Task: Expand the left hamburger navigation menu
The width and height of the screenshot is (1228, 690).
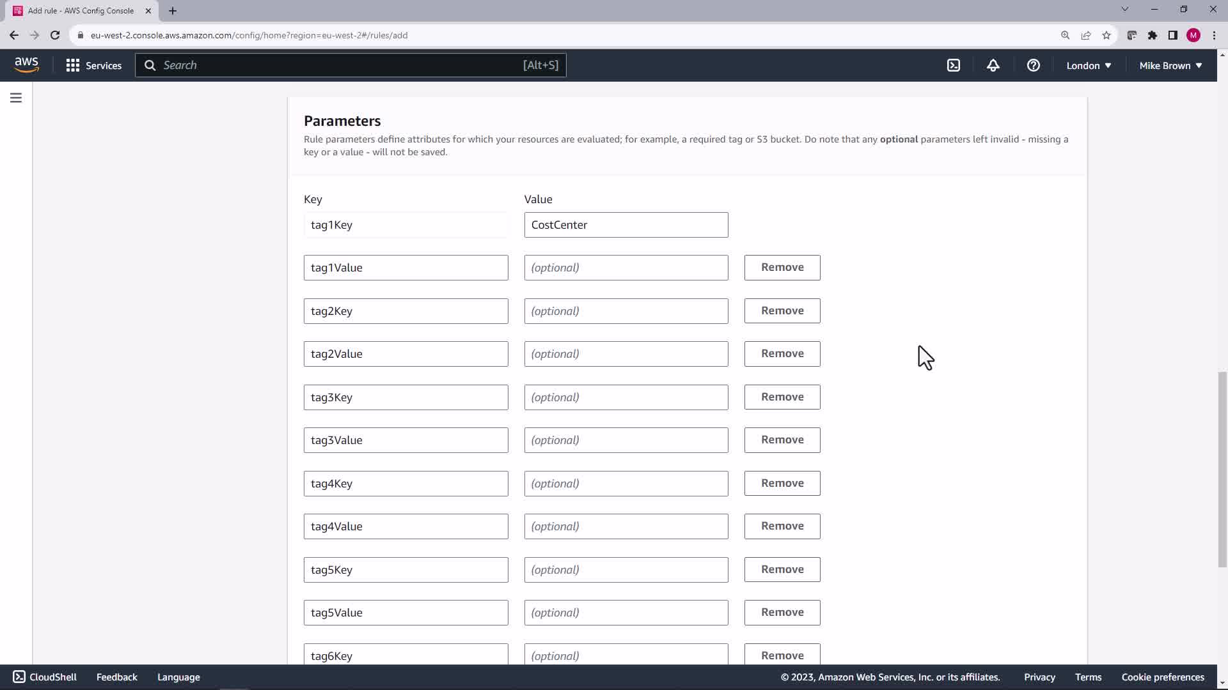Action: pyautogui.click(x=16, y=98)
